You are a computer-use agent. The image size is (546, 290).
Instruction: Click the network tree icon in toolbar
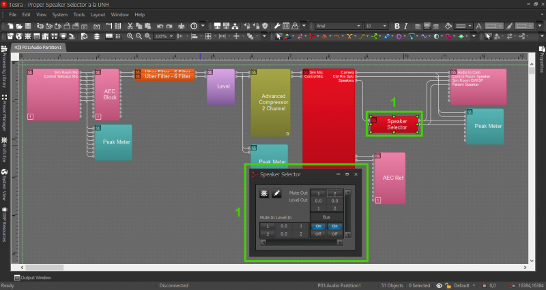pyautogui.click(x=235, y=26)
